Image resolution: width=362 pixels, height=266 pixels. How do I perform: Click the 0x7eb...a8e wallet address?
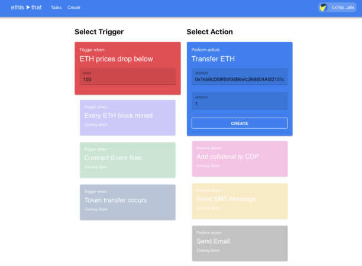pyautogui.click(x=343, y=8)
